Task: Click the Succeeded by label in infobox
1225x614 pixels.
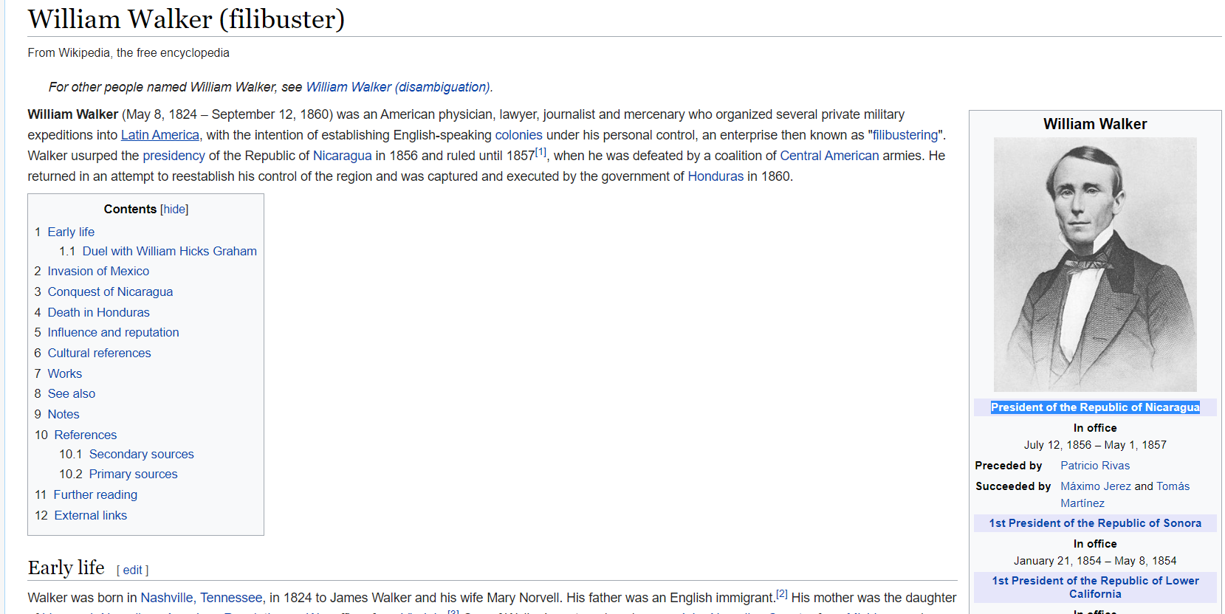Action: 1013,486
